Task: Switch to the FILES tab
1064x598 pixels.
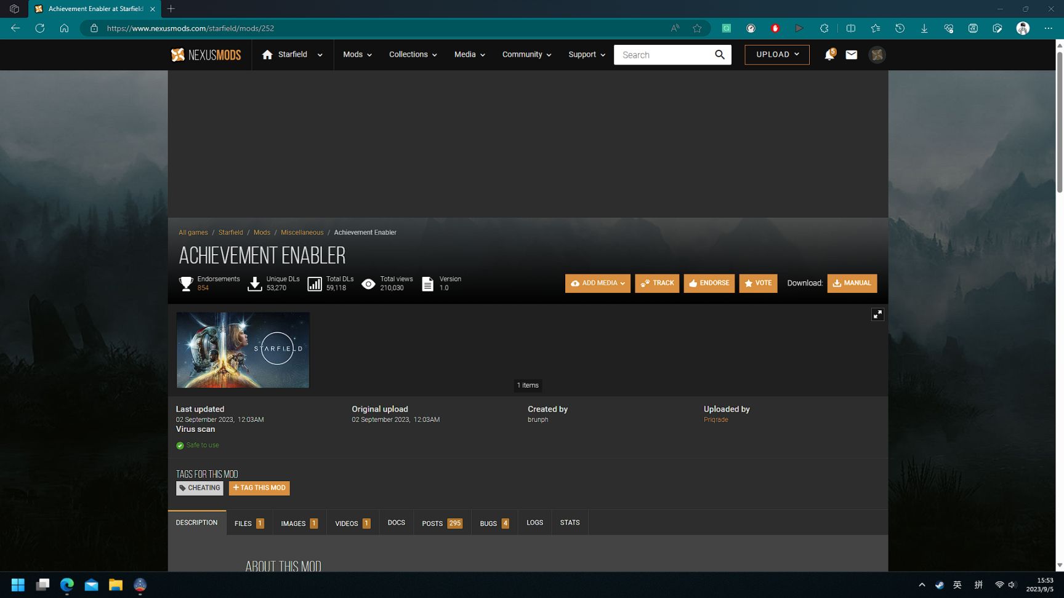Action: (249, 523)
